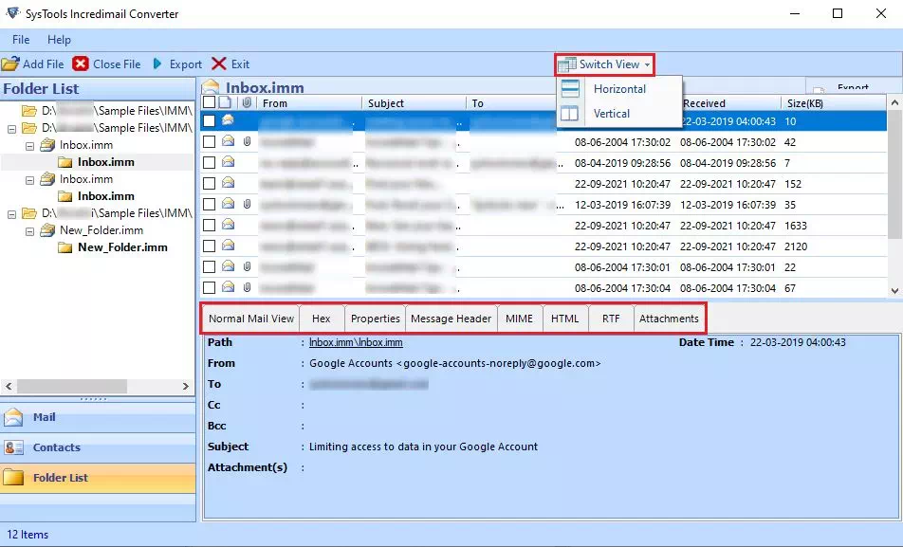This screenshot has height=547, width=903.
Task: Click paperclip icon of the 35 KB email
Action: pos(247,205)
